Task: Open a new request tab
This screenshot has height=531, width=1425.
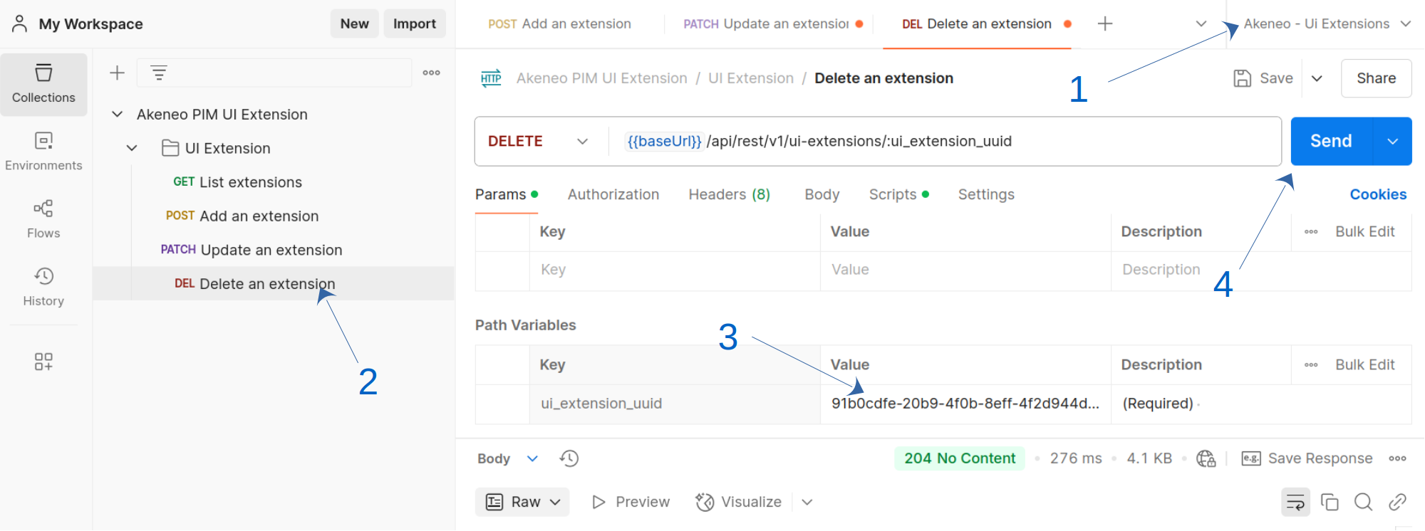Action: pyautogui.click(x=1105, y=24)
